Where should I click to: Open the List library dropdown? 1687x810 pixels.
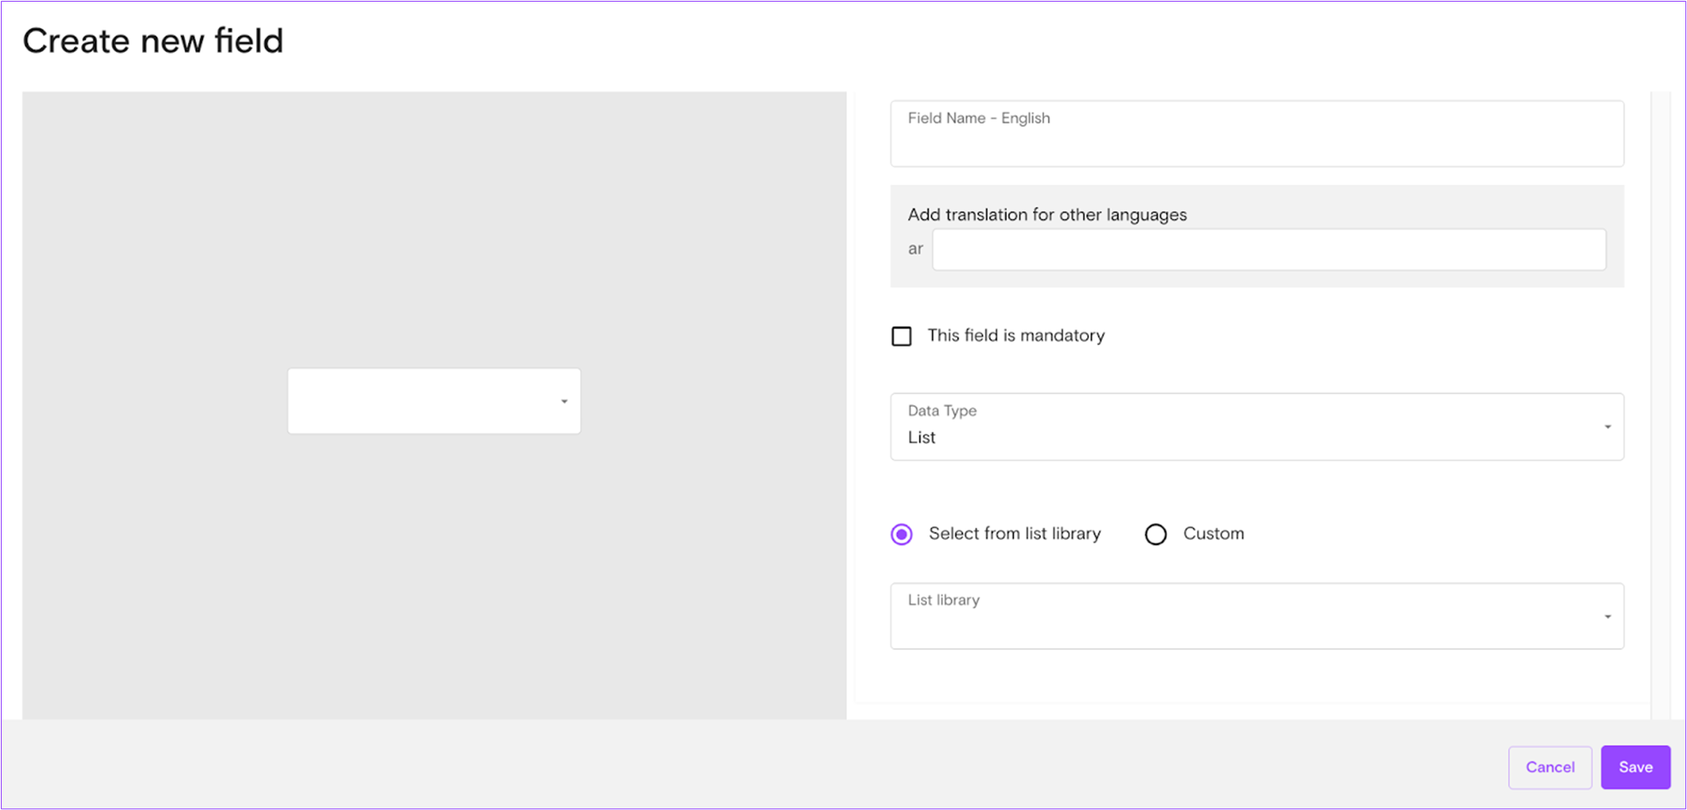1258,616
